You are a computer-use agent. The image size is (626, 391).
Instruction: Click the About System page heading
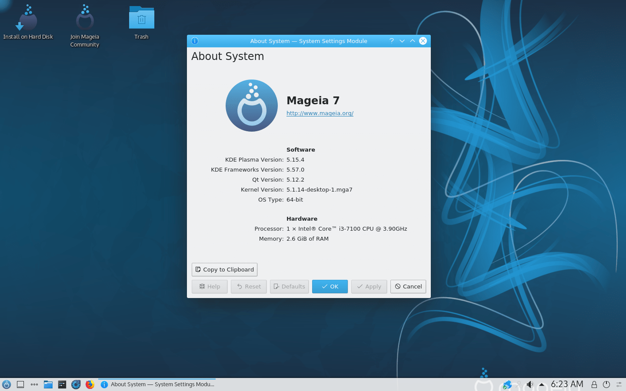[228, 56]
